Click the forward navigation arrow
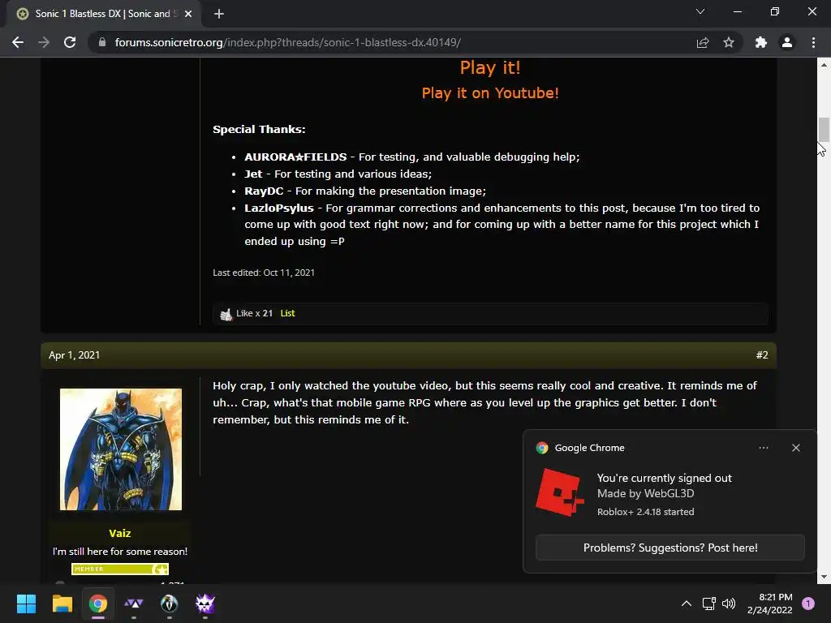 point(44,42)
